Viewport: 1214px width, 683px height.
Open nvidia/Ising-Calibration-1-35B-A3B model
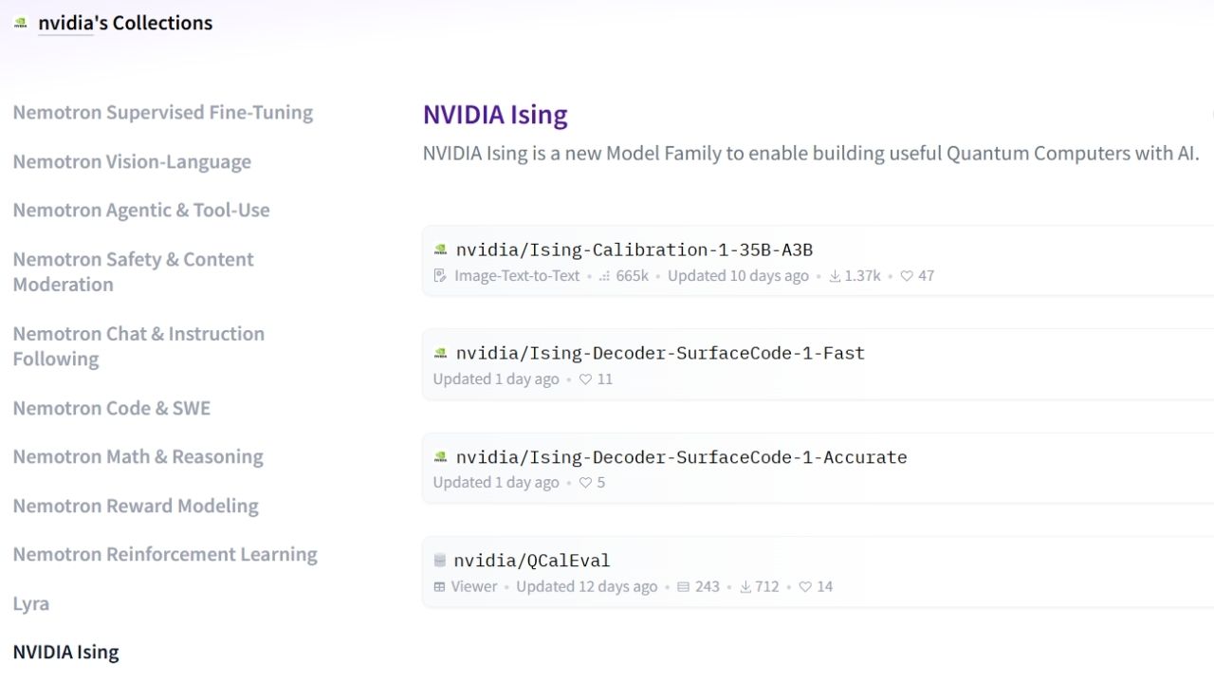[x=635, y=249]
